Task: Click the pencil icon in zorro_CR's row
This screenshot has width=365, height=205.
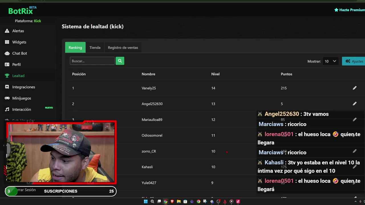Action: point(354,151)
